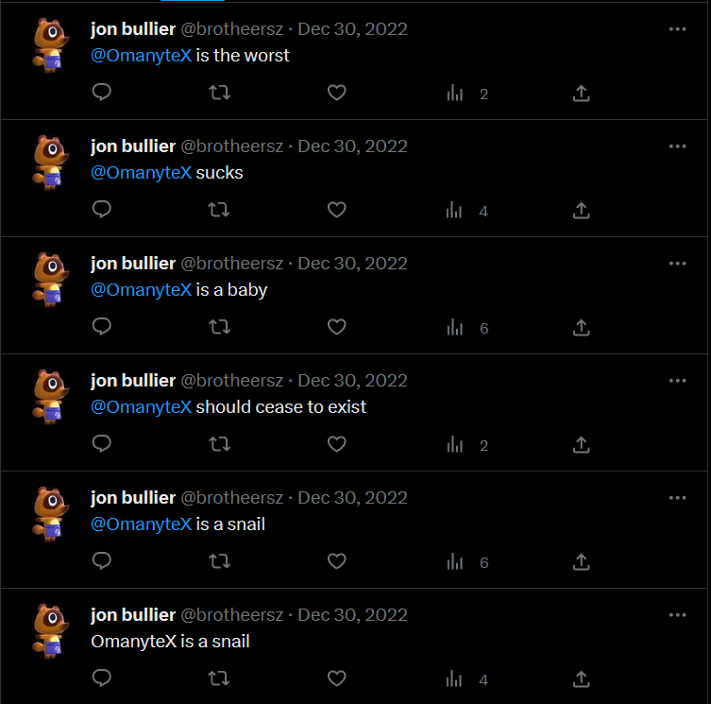The image size is (711, 704).
Task: Open @OmanyteX mention in the "is the worst" tweet
Action: pos(141,56)
